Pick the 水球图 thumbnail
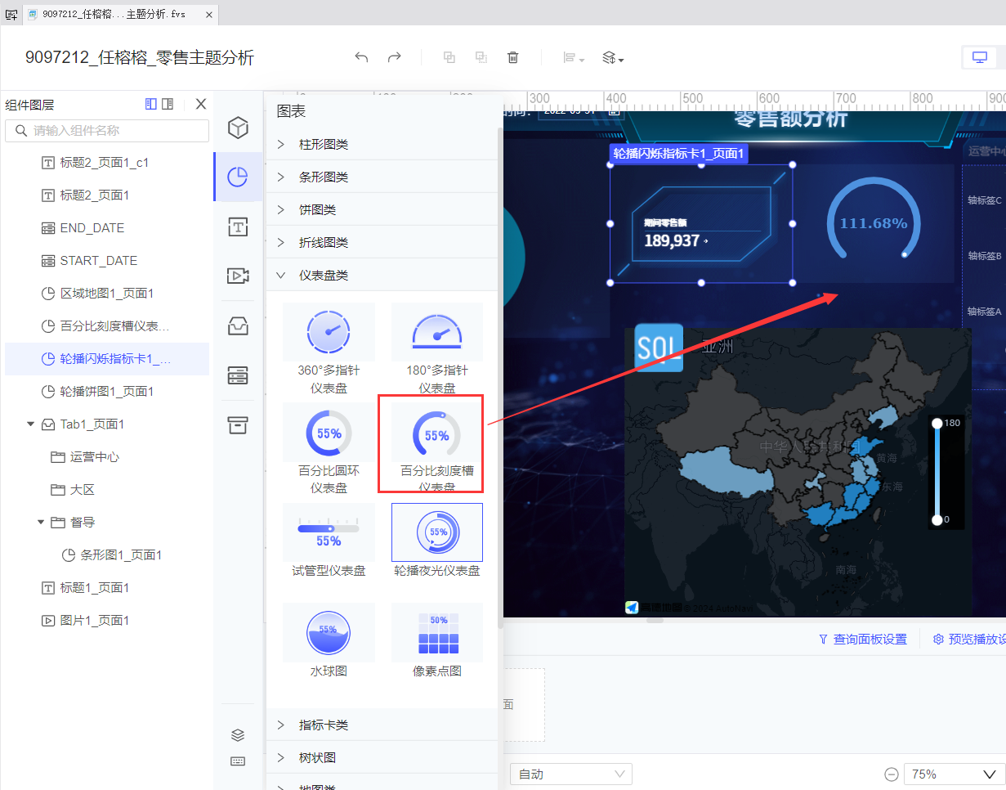This screenshot has width=1006, height=790. pos(329,632)
